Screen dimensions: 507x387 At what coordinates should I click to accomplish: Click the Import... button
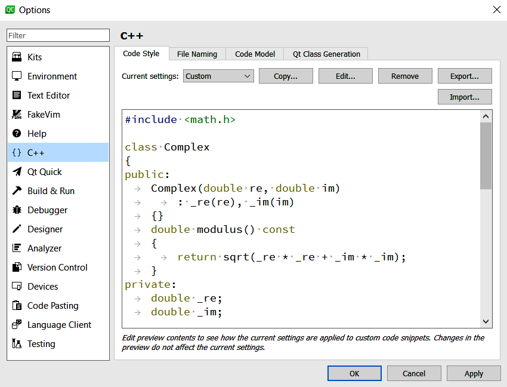click(x=465, y=97)
